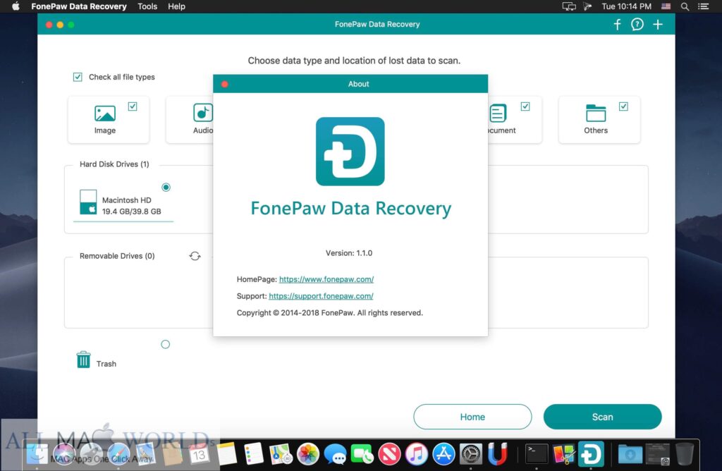Open Messages from the dock

point(335,454)
